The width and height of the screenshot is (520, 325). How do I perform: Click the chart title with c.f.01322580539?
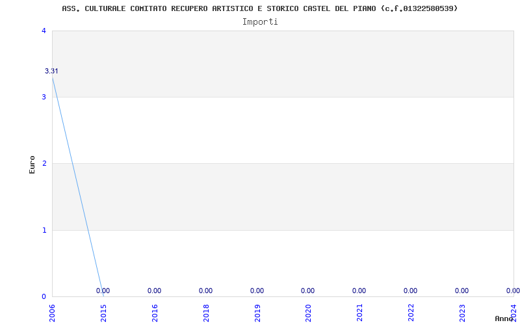[x=259, y=8]
